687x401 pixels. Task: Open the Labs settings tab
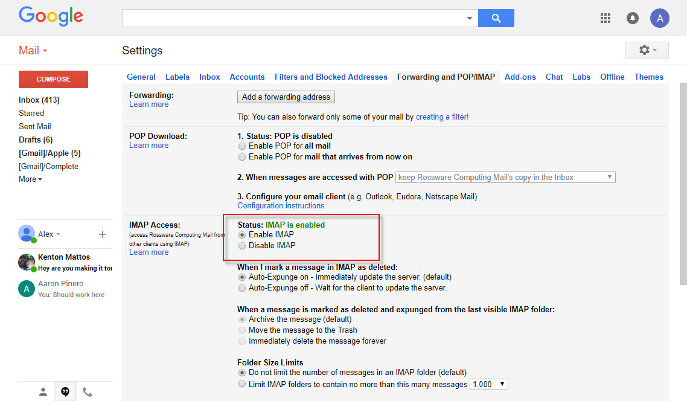[581, 77]
